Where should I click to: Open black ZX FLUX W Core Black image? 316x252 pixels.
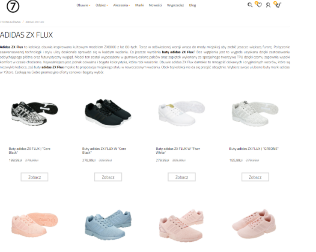[108, 113]
